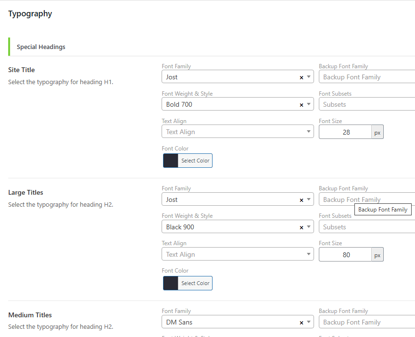Open Large Titles Font Family dropdown

309,200
